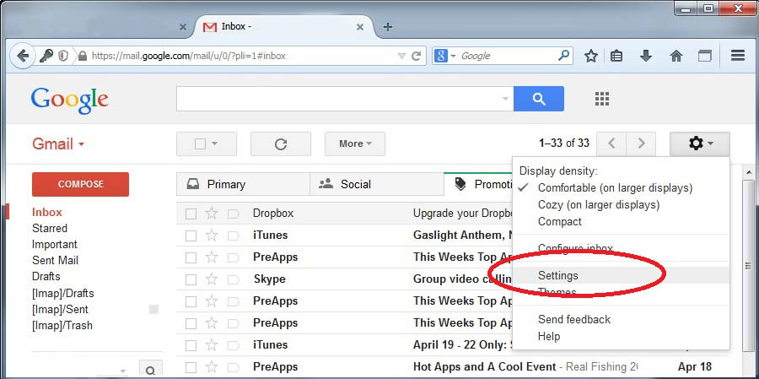759x379 pixels.
Task: Click the Gmail search input field
Action: pyautogui.click(x=338, y=99)
